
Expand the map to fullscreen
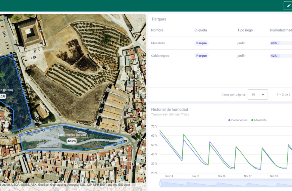click(x=140, y=20)
